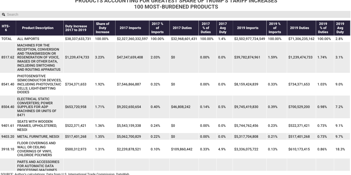Sort by HTS-6 column header
351x175 pixels.
point(6,28)
